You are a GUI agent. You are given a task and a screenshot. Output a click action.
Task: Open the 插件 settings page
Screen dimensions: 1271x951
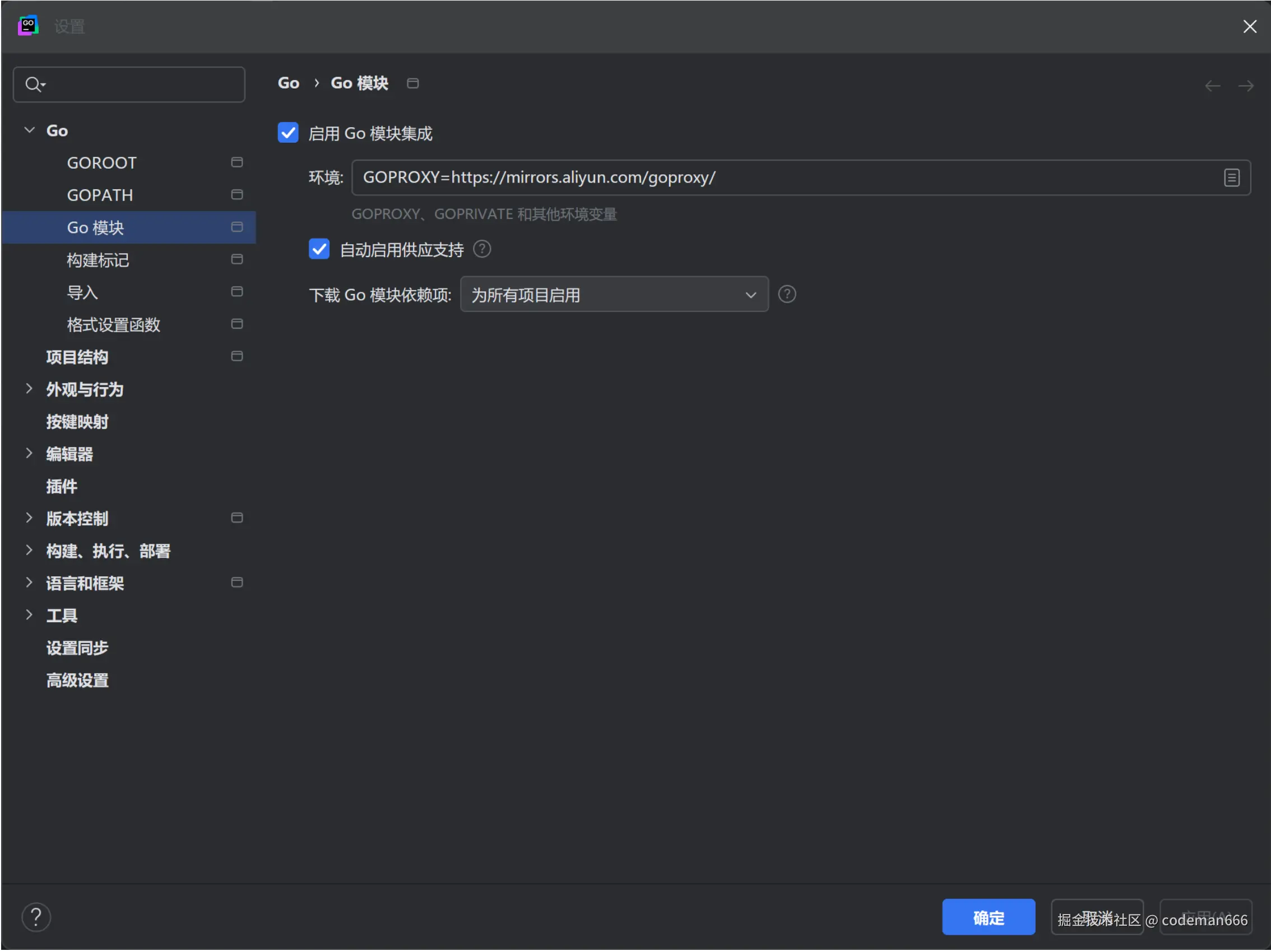[x=62, y=486]
